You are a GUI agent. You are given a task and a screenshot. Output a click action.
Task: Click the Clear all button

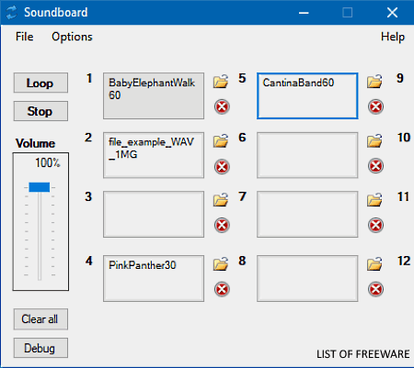(x=40, y=319)
